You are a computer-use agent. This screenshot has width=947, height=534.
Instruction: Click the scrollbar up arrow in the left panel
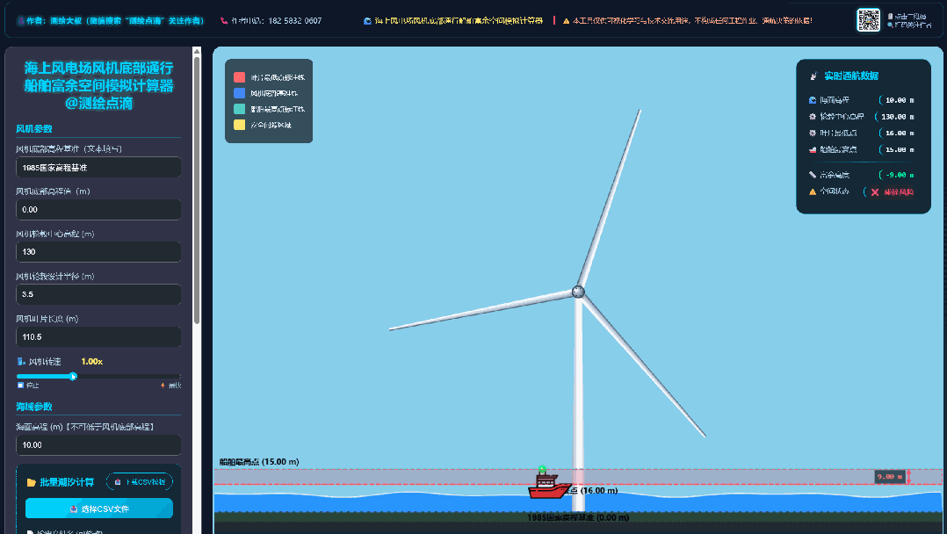[197, 51]
